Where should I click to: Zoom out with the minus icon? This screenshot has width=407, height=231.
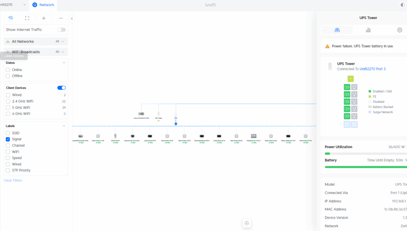pyautogui.click(x=61, y=18)
